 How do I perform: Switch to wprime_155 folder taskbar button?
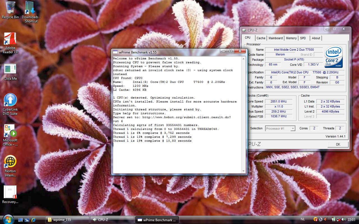click(67, 220)
